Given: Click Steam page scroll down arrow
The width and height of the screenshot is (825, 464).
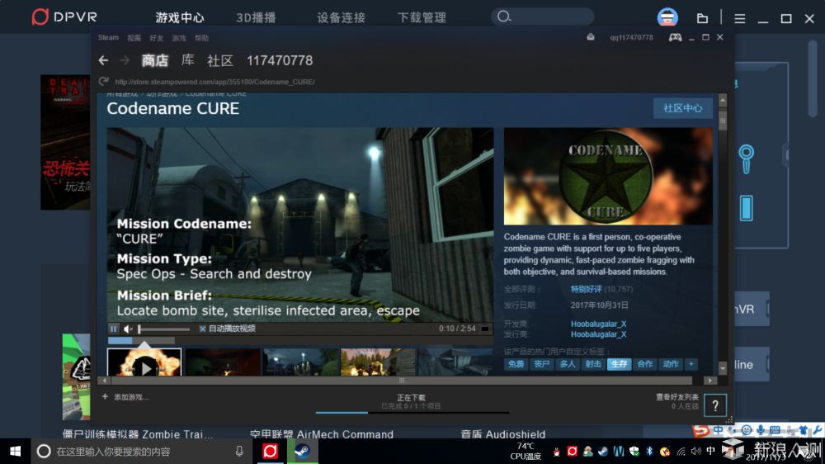Looking at the screenshot, I should (723, 368).
